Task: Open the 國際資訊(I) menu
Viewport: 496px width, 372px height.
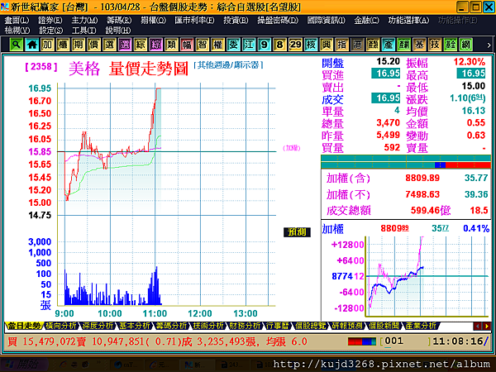Action: (327, 21)
